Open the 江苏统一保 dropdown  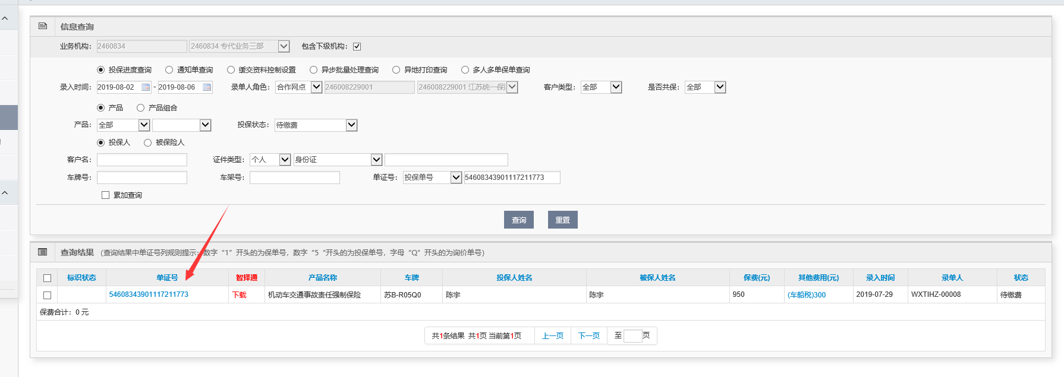coord(467,87)
